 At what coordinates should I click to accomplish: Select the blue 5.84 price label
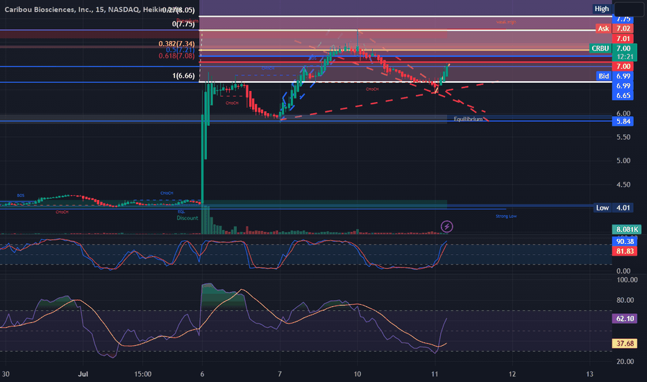click(x=623, y=121)
